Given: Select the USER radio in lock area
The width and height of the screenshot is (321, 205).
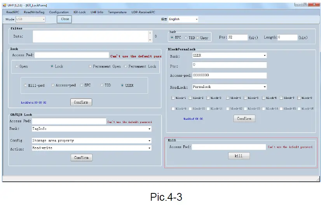Looking at the screenshot, I should [122, 85].
